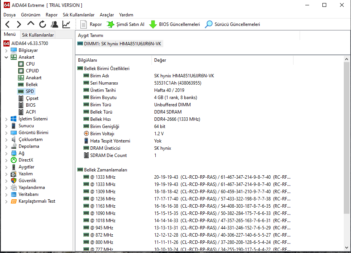The height and width of the screenshot is (253, 351).
Task: Open the Sık Kullanılanlar menu bar item
Action: (78, 15)
